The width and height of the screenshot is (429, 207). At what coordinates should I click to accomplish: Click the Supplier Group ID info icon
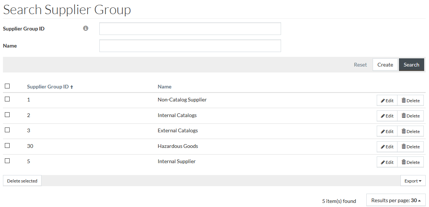[86, 28]
